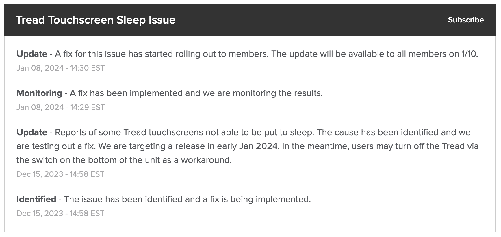The width and height of the screenshot is (501, 237).
Task: Select the Identified status label
Action: [x=36, y=199]
